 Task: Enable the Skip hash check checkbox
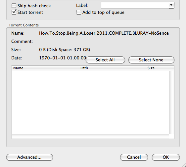coord(14,6)
